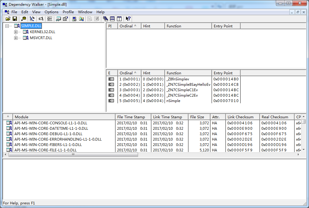309x208 pixels.
Task: Click the Tile Vertically toolbar icon
Action: [119, 19]
